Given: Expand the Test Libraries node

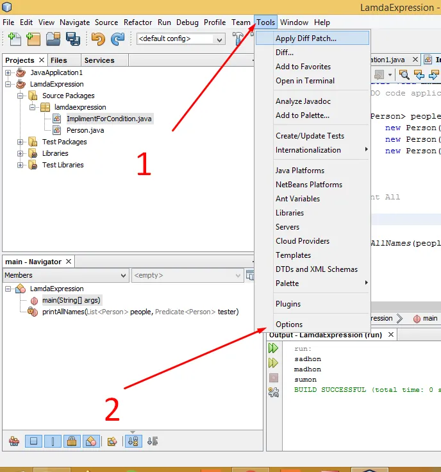Looking at the screenshot, I should tap(20, 165).
